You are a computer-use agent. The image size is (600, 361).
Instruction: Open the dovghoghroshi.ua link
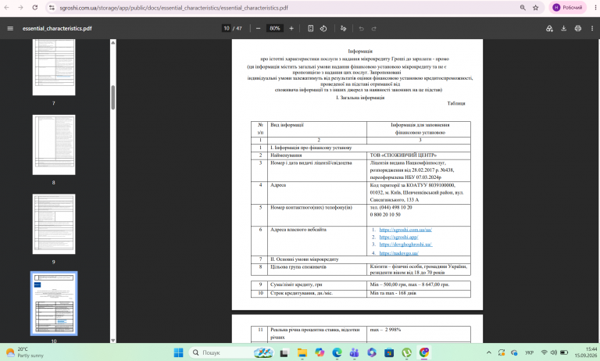(x=405, y=245)
